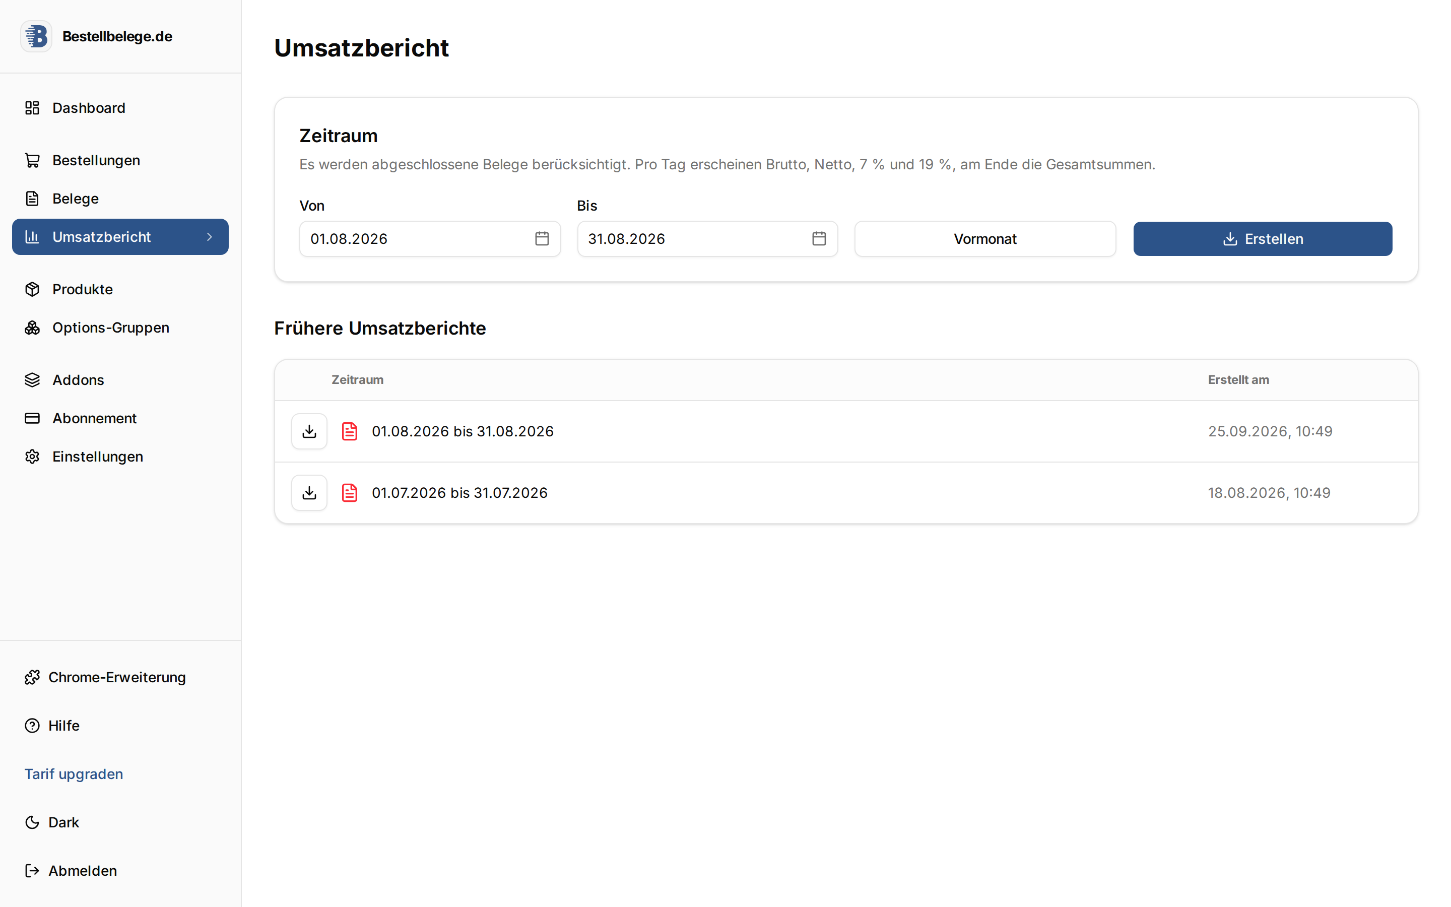Image resolution: width=1451 pixels, height=907 pixels.
Task: Open the Dashboard page
Action: pyautogui.click(x=120, y=108)
